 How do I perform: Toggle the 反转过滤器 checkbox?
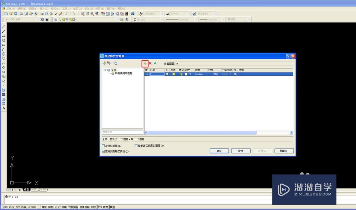pos(104,146)
